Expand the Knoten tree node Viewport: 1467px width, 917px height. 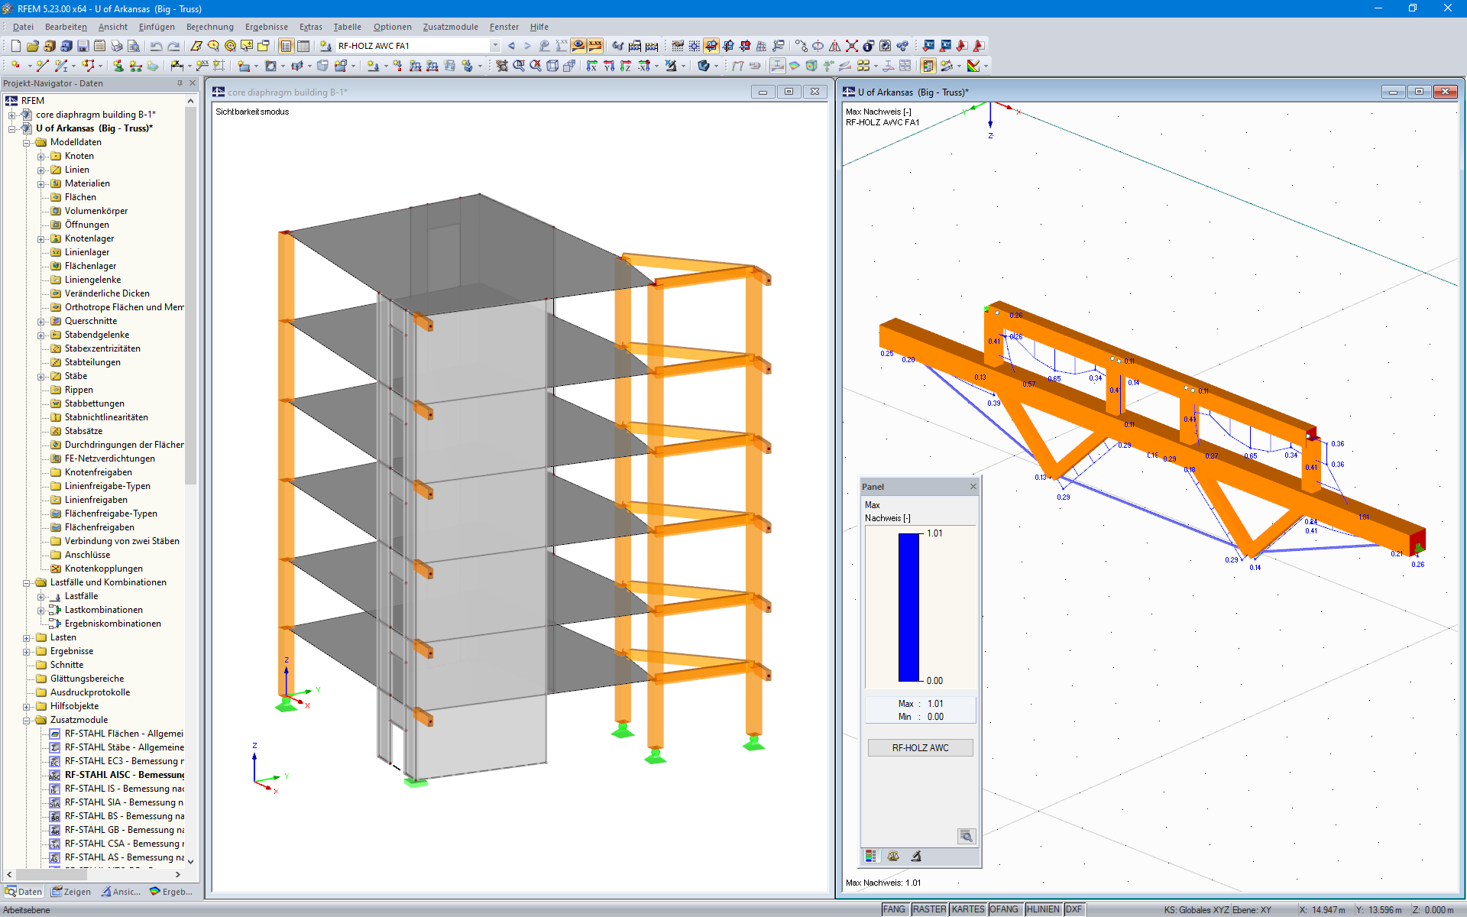41,156
